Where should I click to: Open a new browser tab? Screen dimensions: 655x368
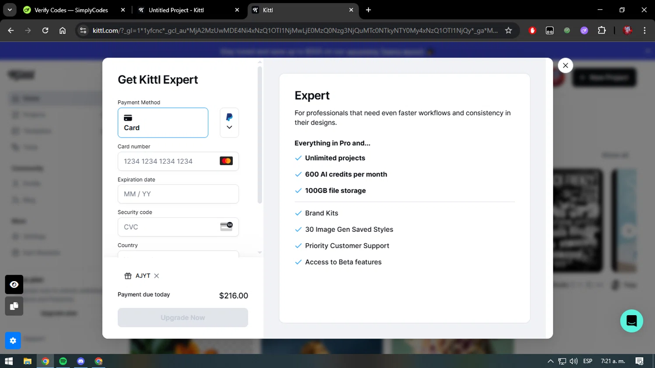click(x=368, y=10)
